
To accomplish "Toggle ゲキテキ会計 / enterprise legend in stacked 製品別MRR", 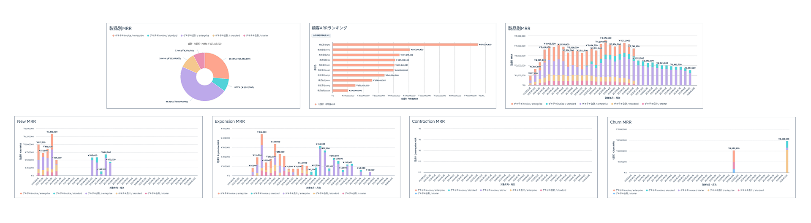I will 594,104.
